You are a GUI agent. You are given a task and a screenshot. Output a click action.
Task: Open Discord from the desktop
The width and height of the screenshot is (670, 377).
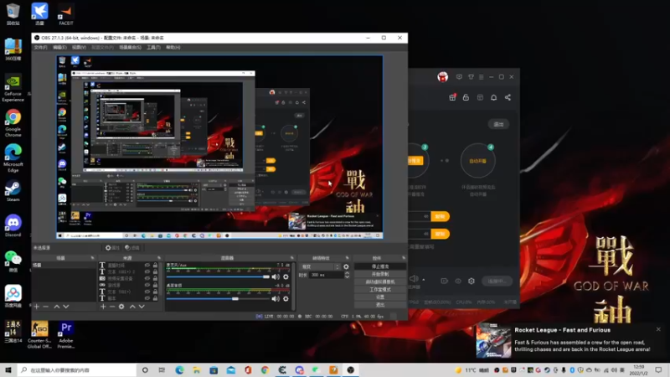(x=13, y=225)
